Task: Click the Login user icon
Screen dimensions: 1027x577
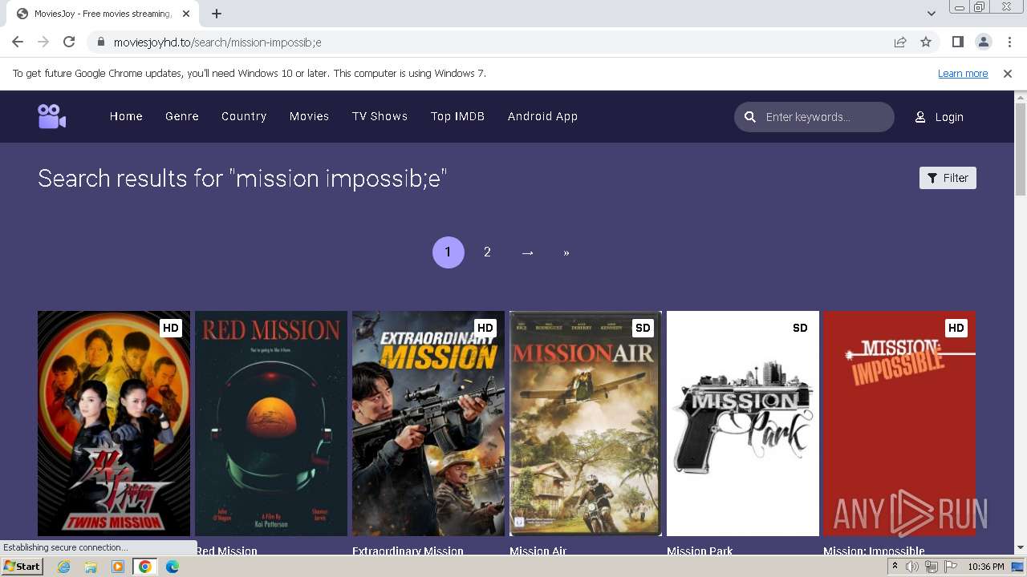Action: click(920, 117)
